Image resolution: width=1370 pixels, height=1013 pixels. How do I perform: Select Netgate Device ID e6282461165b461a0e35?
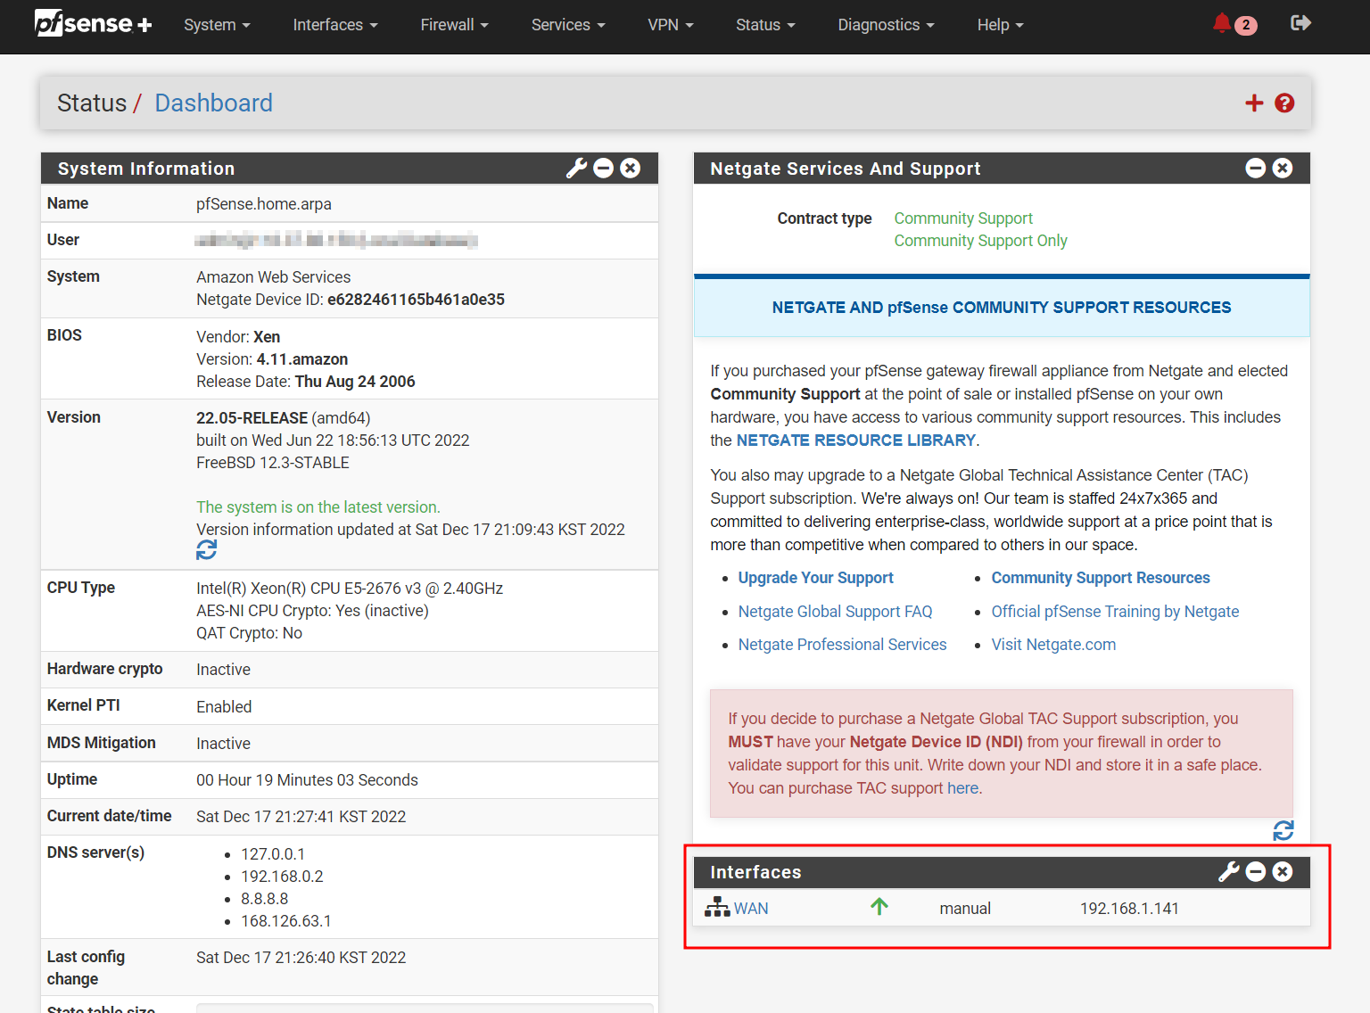(x=416, y=300)
